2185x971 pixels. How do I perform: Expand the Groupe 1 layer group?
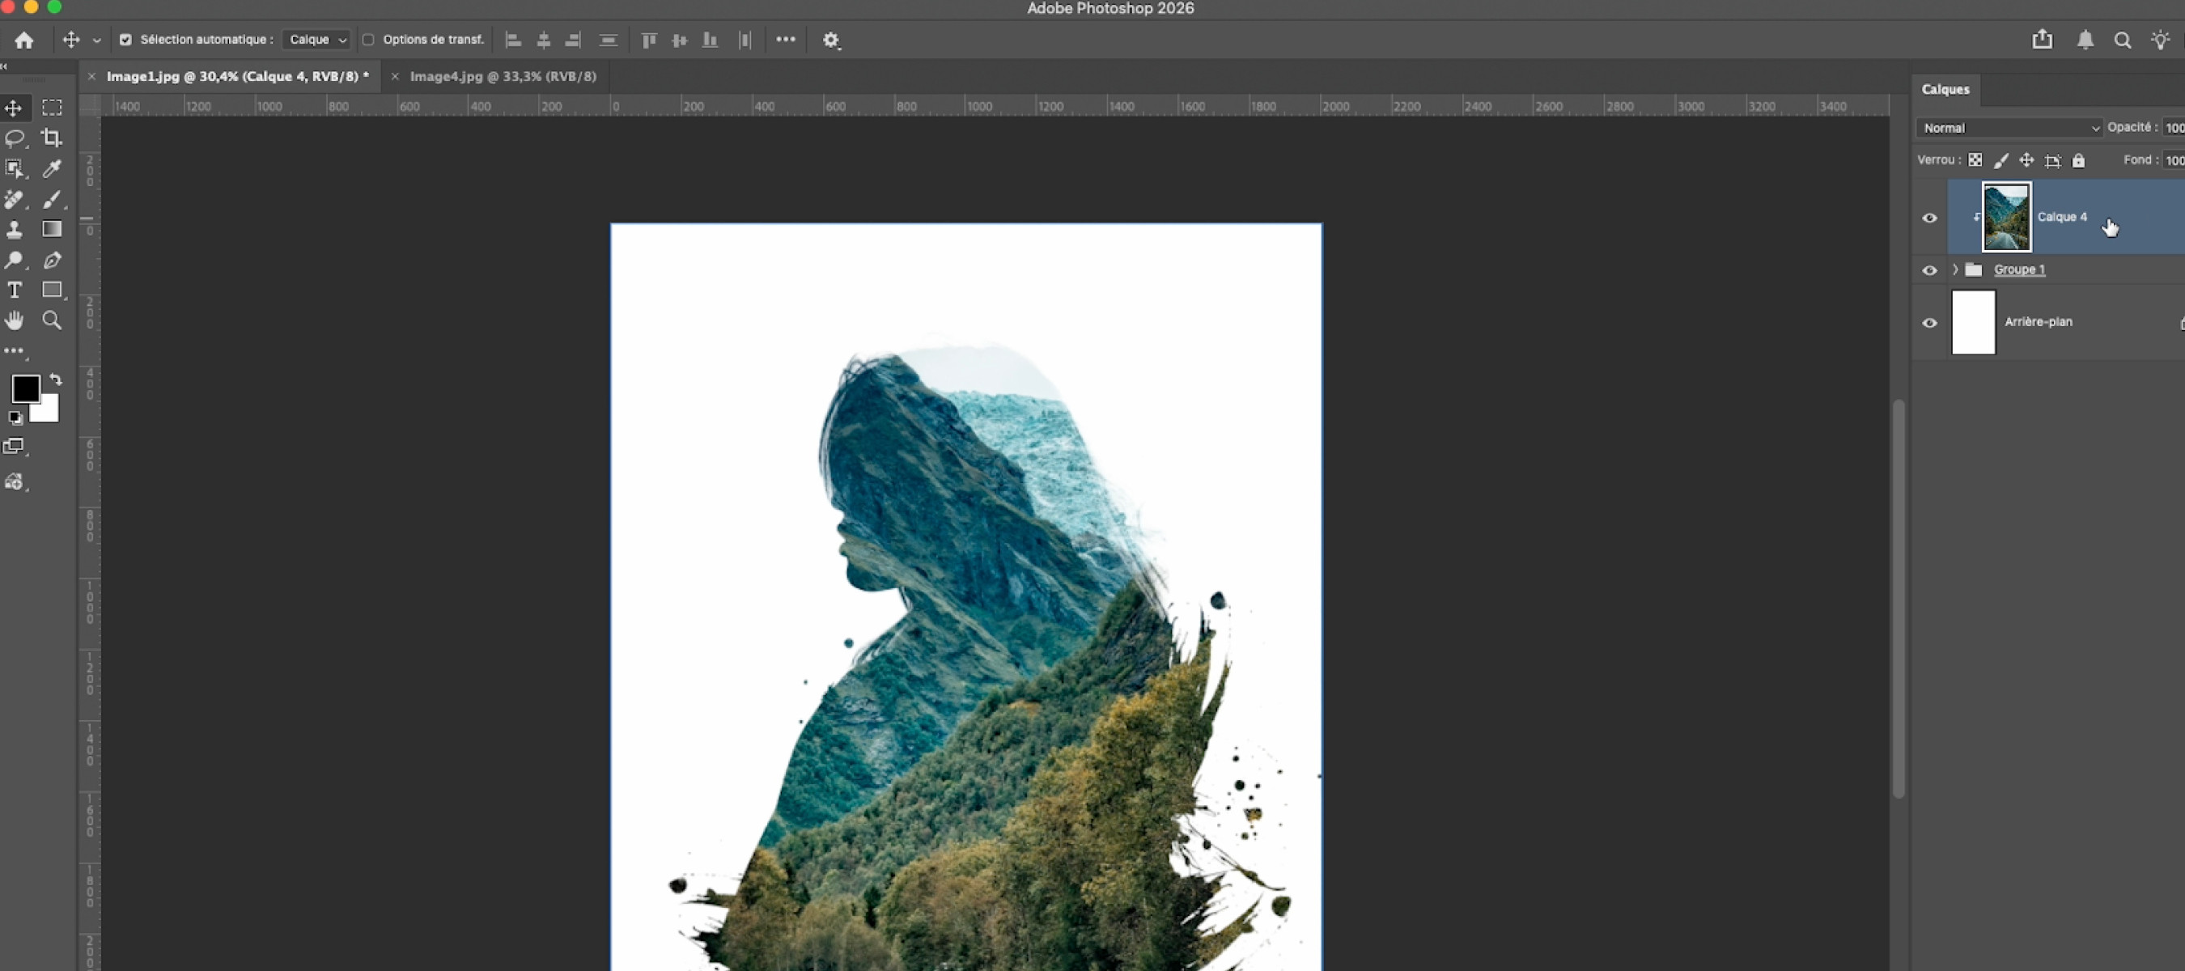[1955, 269]
